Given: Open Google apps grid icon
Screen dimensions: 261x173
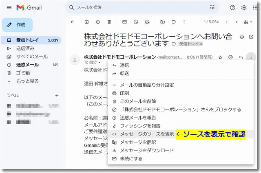Looking at the screenshot, I should (255, 7).
